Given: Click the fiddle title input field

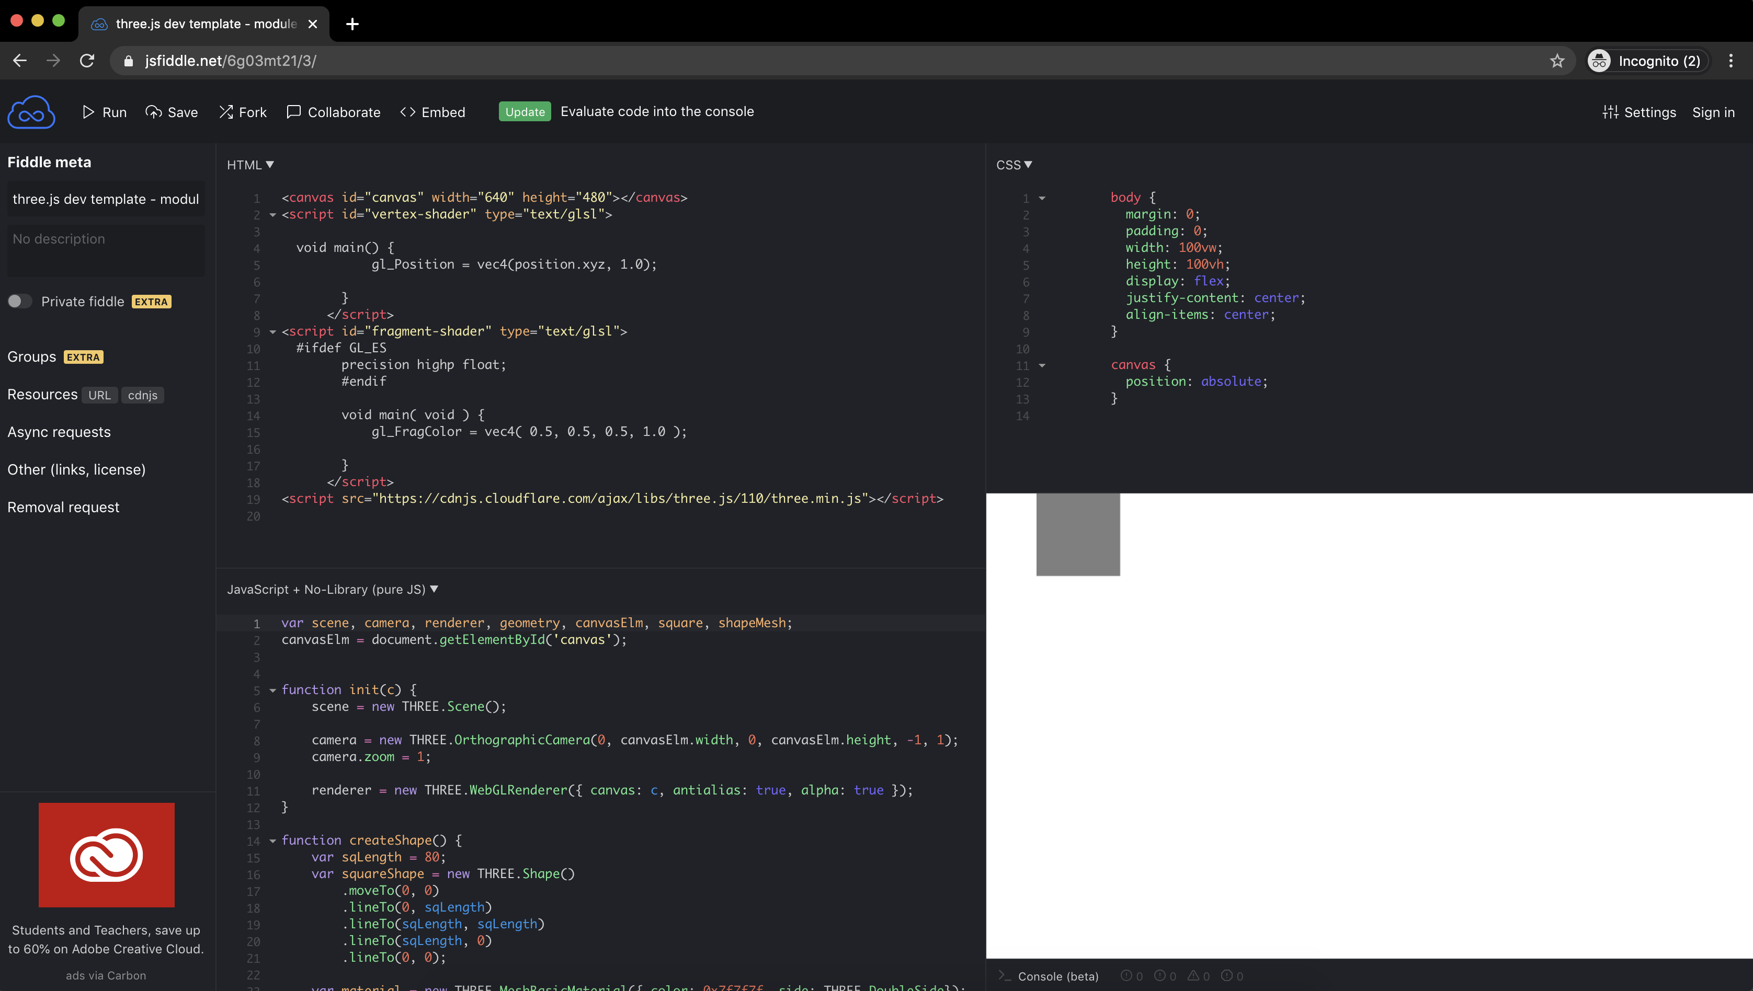Looking at the screenshot, I should coord(106,200).
